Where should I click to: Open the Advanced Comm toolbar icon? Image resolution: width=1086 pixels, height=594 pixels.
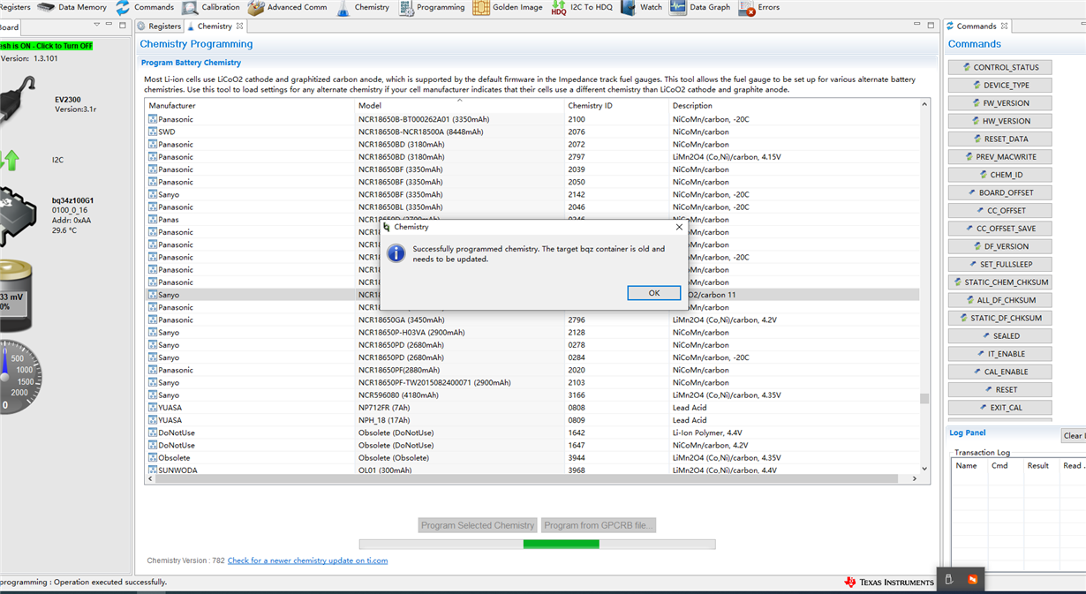[x=255, y=8]
